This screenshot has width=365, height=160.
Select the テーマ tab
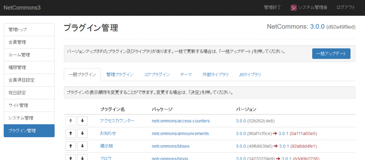point(186,74)
